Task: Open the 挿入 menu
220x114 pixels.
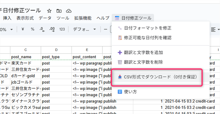Action: pyautogui.click(x=7, y=18)
